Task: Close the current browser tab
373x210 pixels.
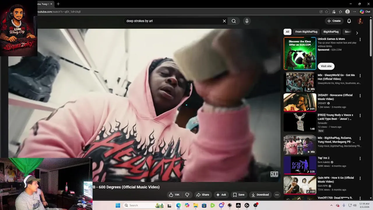Action: click(52, 4)
